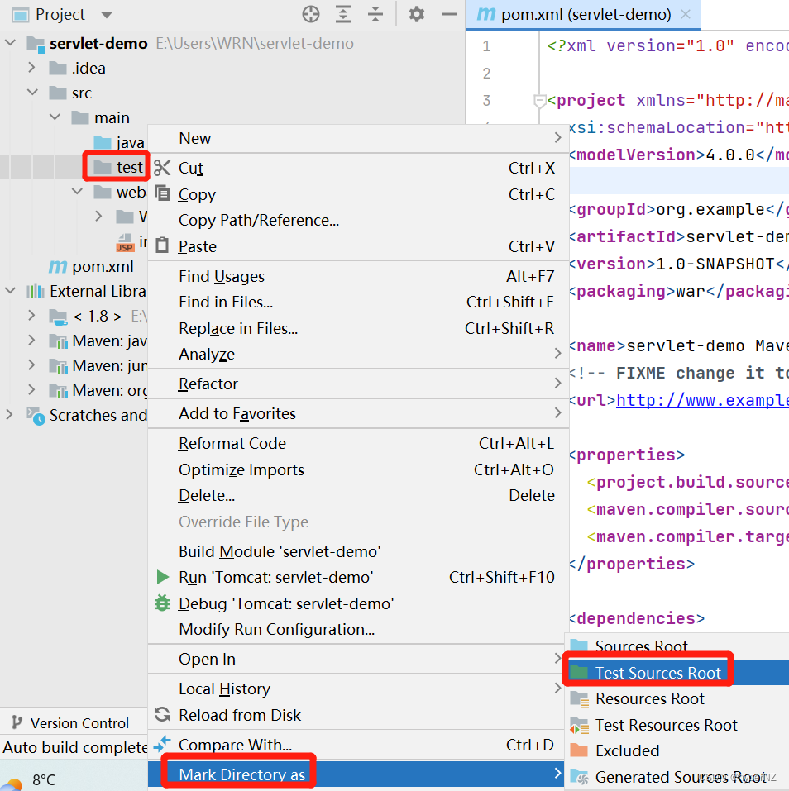Mark directory as Sources Root
The image size is (789, 791).
tap(677, 646)
